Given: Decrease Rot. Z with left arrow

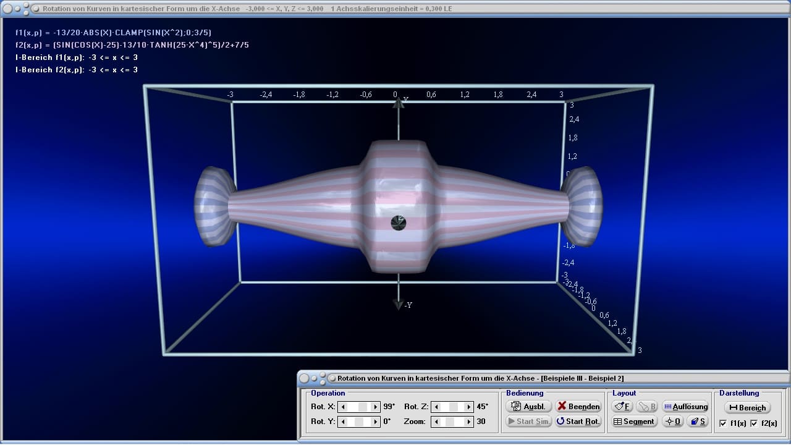Looking at the screenshot, I should [x=436, y=407].
